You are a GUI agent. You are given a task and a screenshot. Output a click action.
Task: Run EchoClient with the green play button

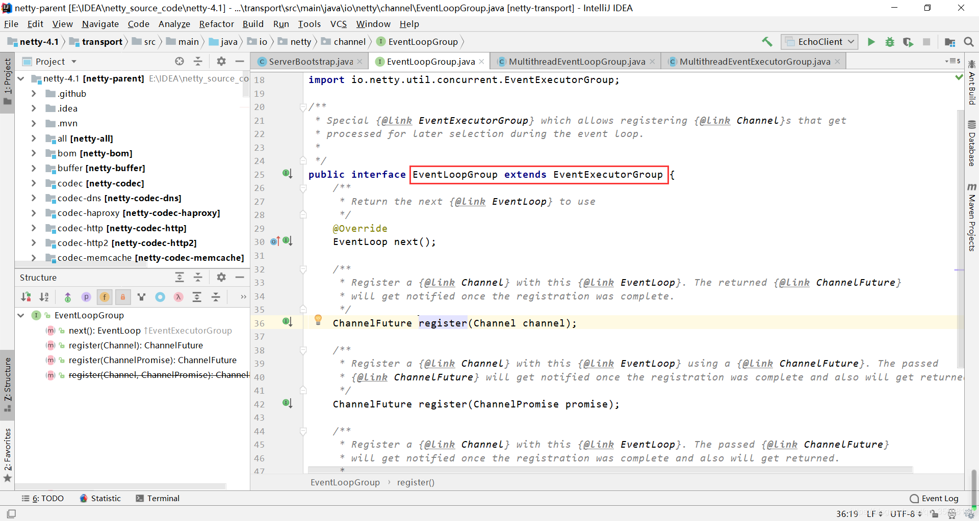(x=871, y=42)
